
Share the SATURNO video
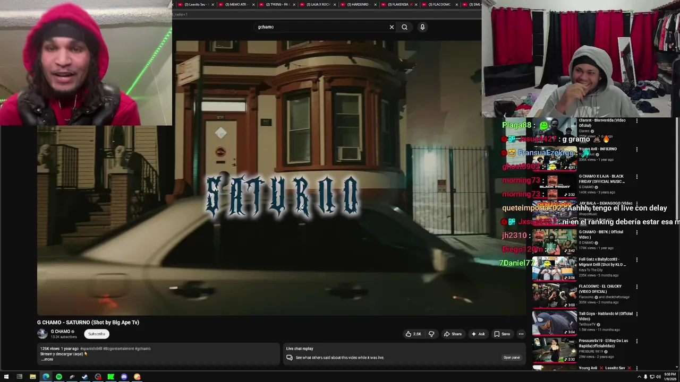[453, 334]
